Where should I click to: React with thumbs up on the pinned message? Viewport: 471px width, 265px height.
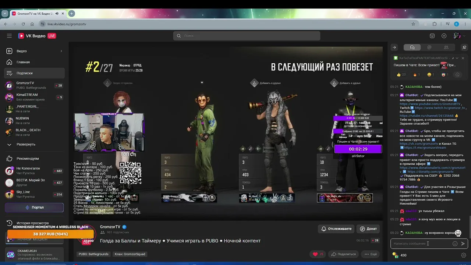[x=401, y=75]
